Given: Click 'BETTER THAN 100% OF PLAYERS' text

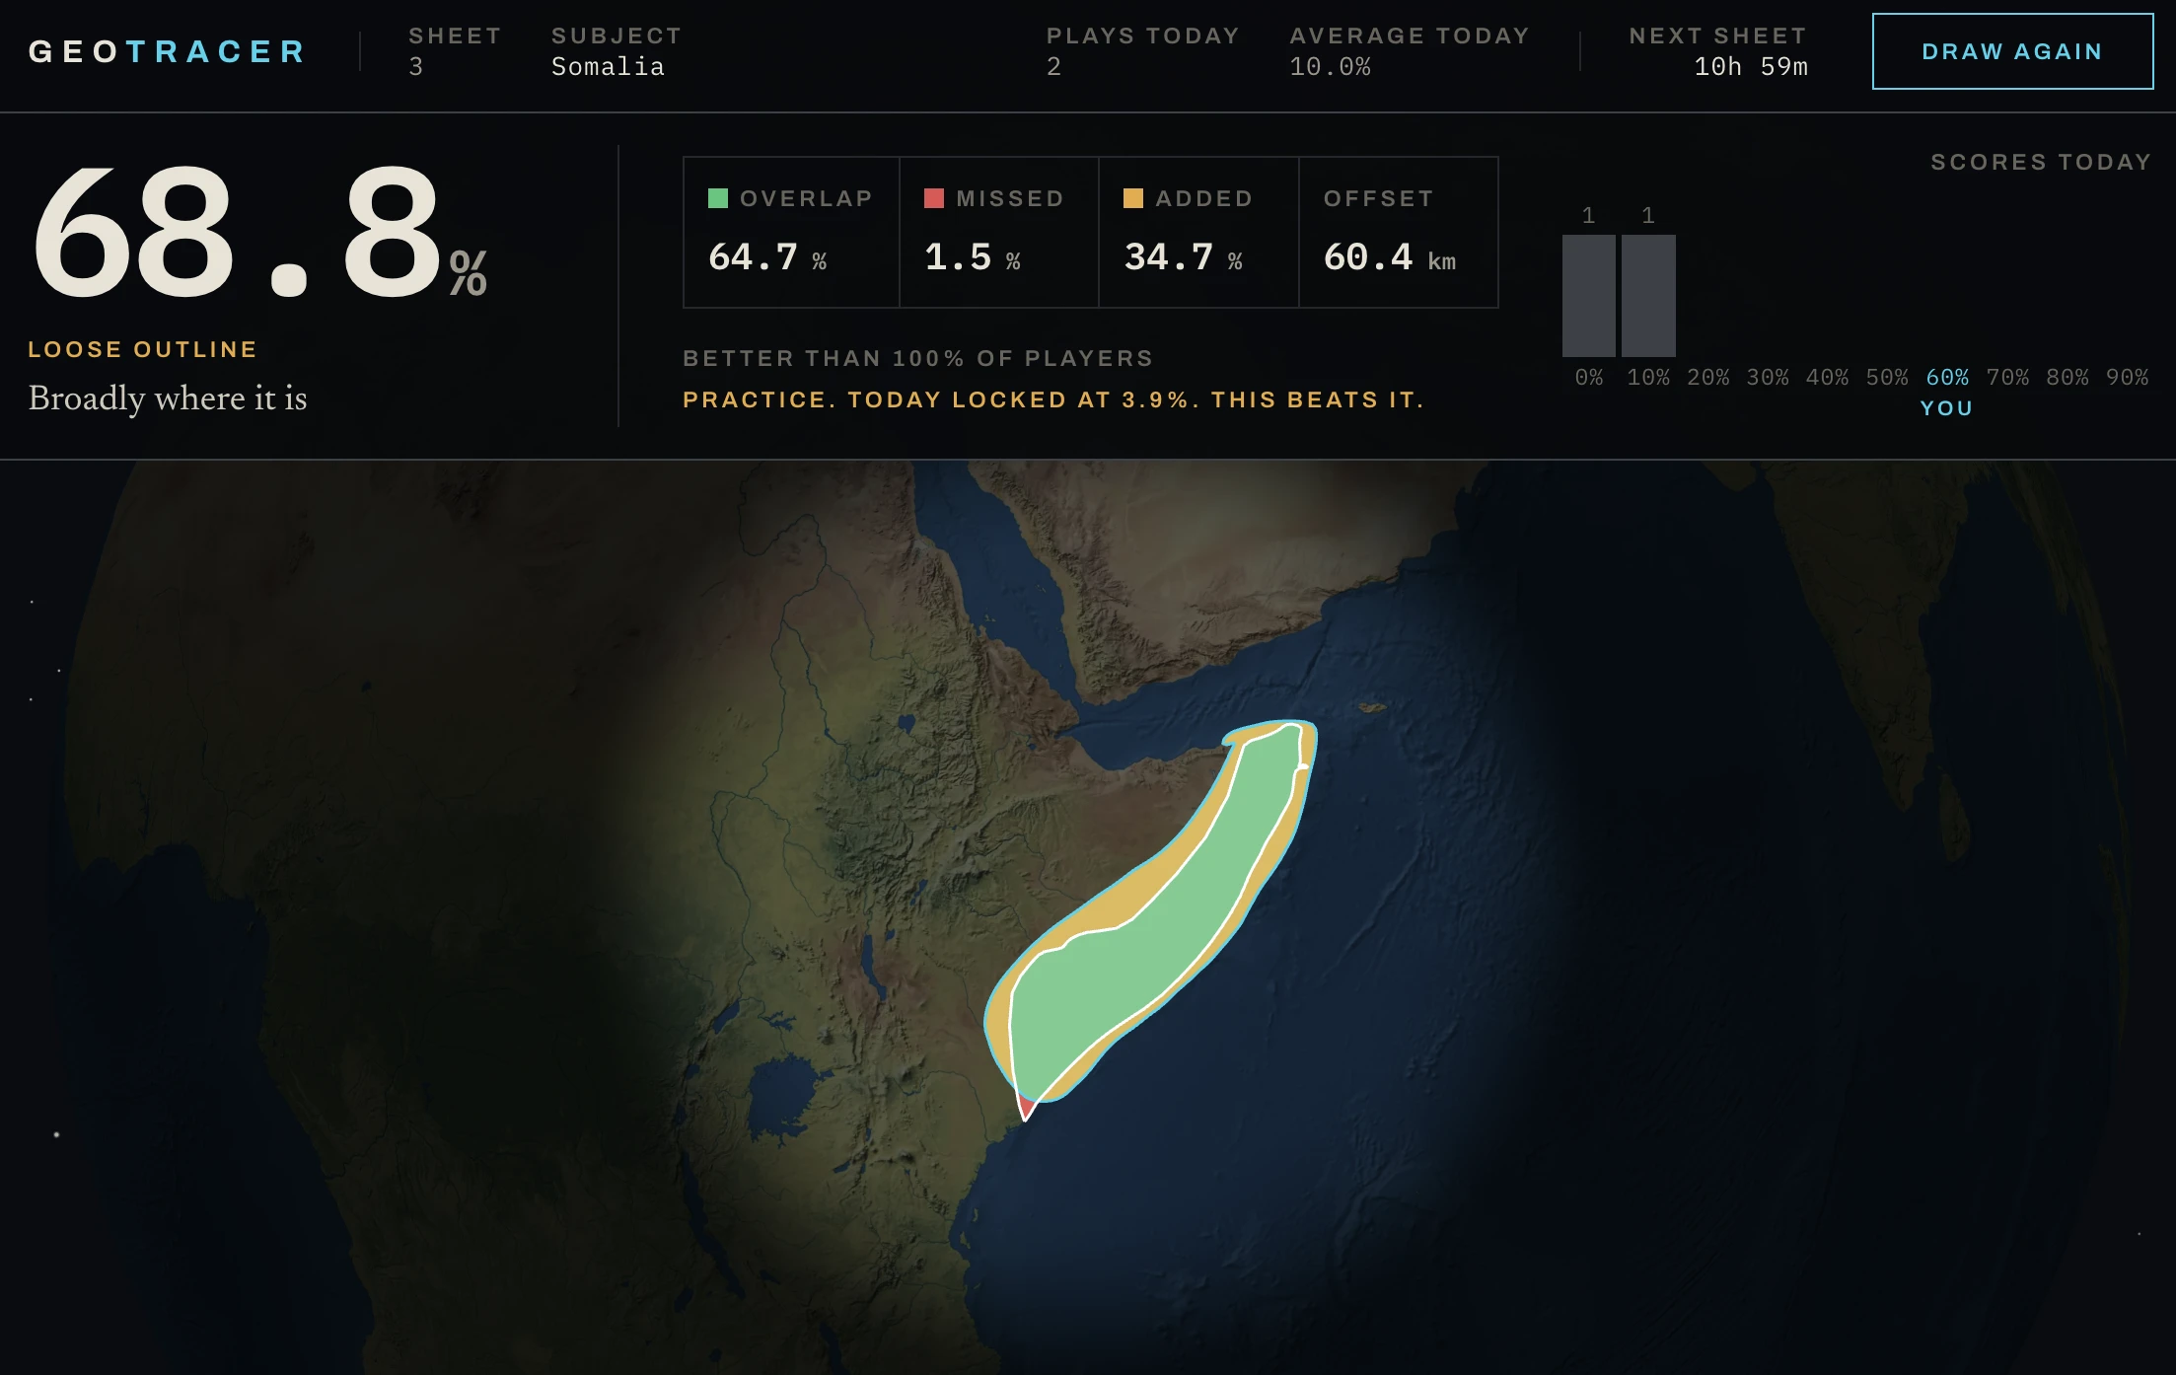Looking at the screenshot, I should [x=917, y=358].
